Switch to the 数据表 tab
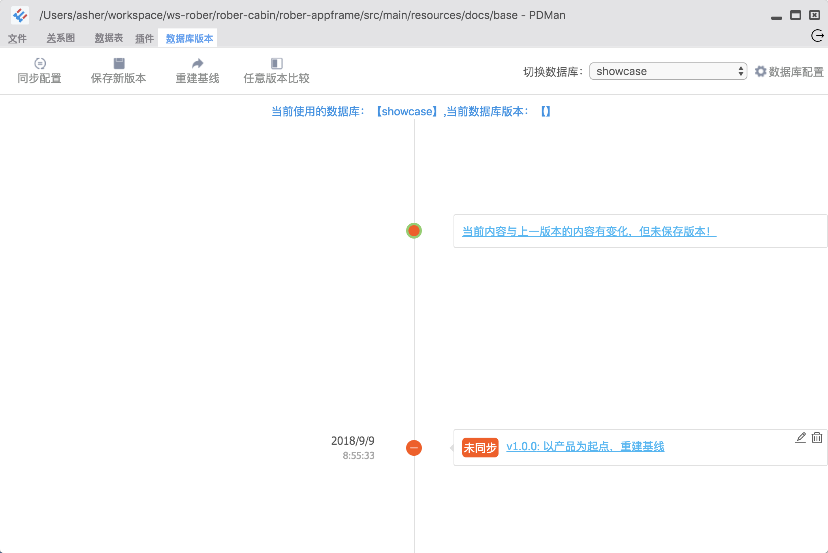This screenshot has width=828, height=553. coord(109,38)
